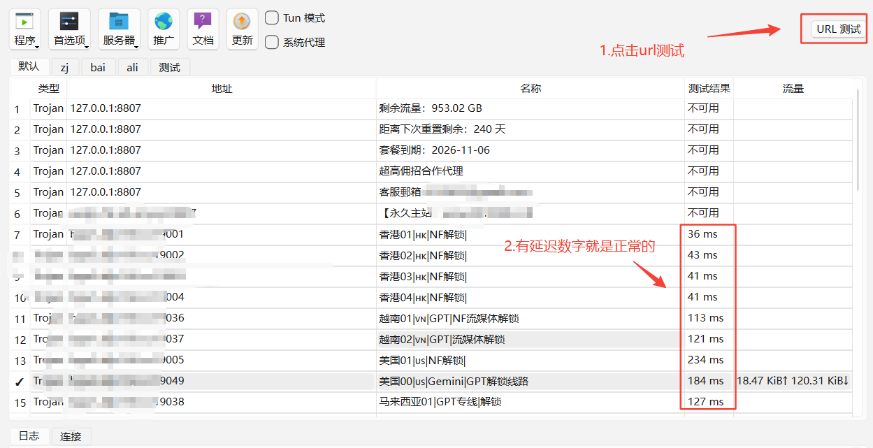Open the 文档 documentation icon

coord(203,21)
